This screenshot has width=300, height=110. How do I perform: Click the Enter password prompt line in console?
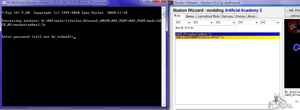click(38, 37)
